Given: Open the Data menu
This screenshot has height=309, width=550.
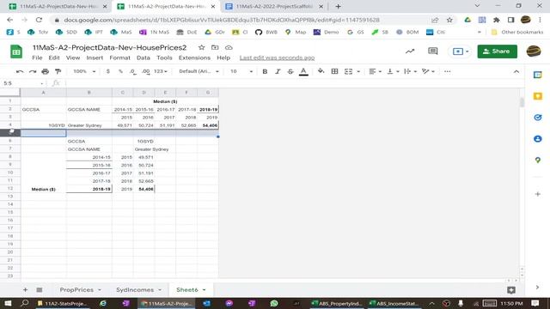Looking at the screenshot, I should click(144, 58).
